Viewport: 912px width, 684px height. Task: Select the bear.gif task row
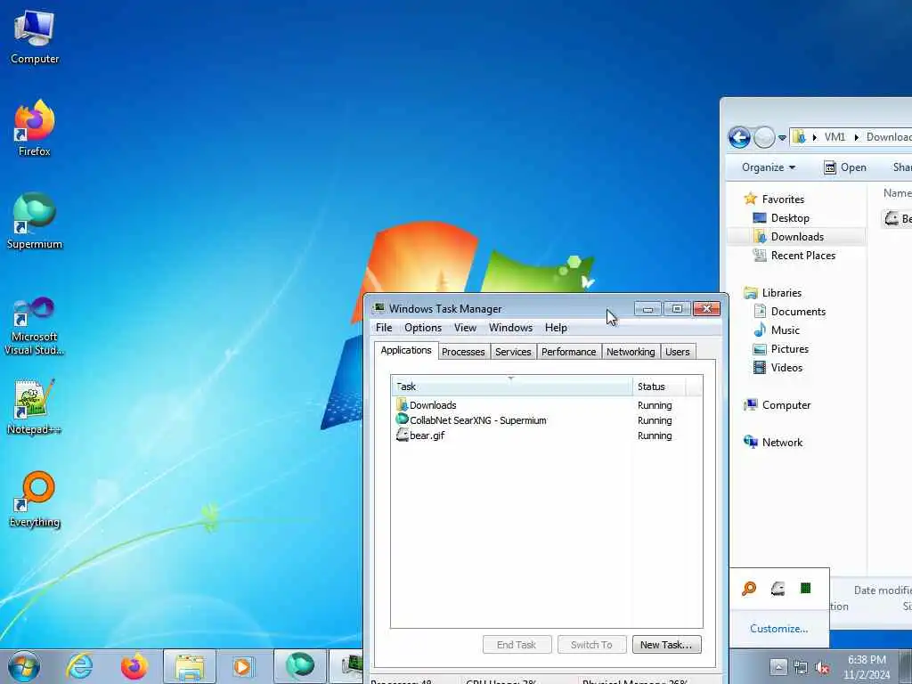[547, 436]
